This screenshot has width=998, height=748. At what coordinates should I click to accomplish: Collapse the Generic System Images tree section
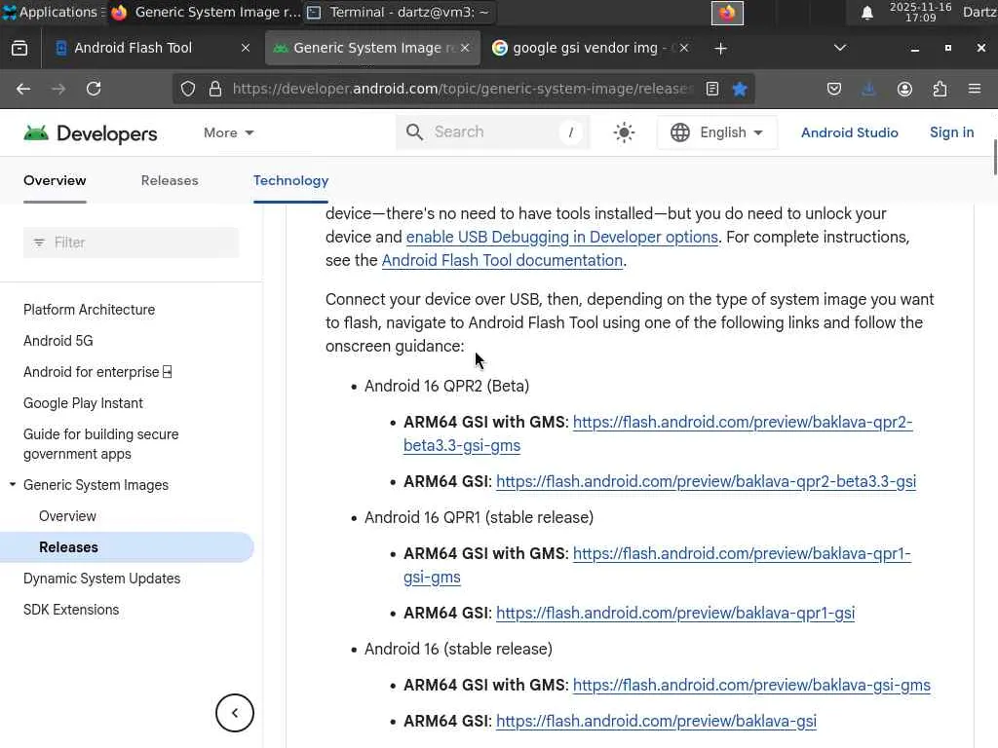click(x=13, y=485)
